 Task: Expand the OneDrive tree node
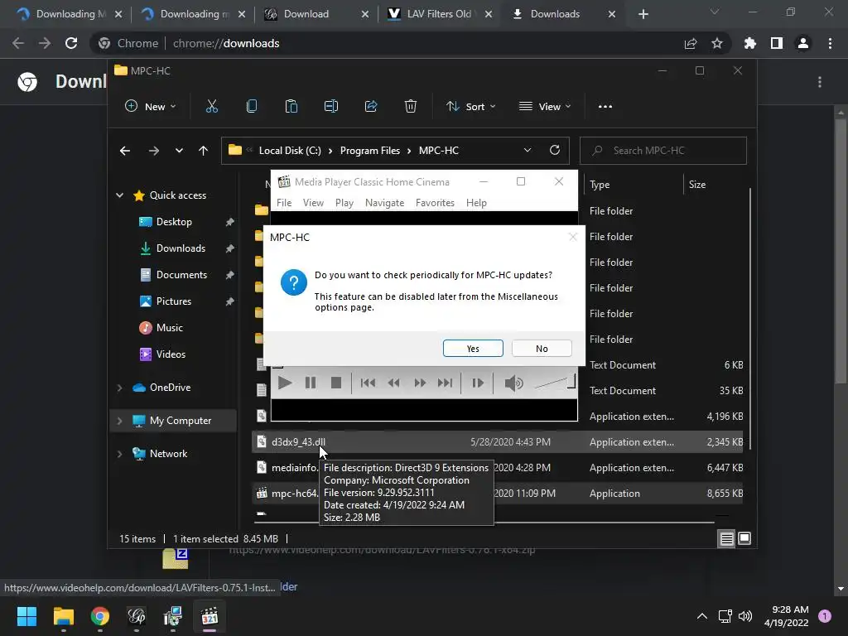point(119,388)
